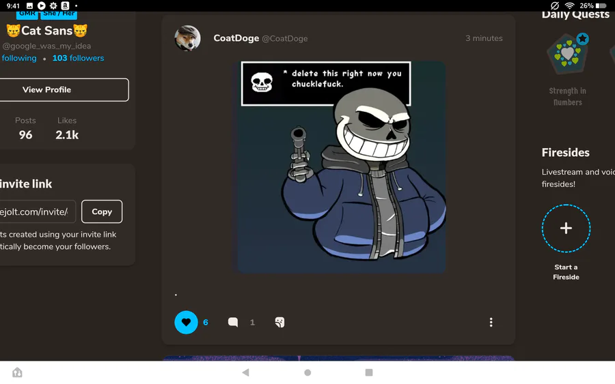Like CoatDoge's post with the heart
Image resolution: width=615 pixels, height=384 pixels.
coord(186,322)
